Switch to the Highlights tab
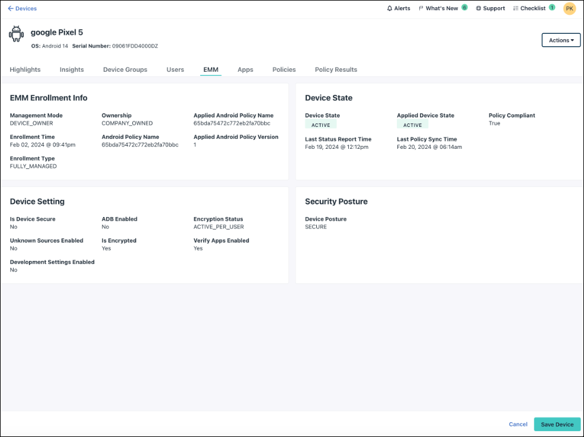 click(25, 69)
